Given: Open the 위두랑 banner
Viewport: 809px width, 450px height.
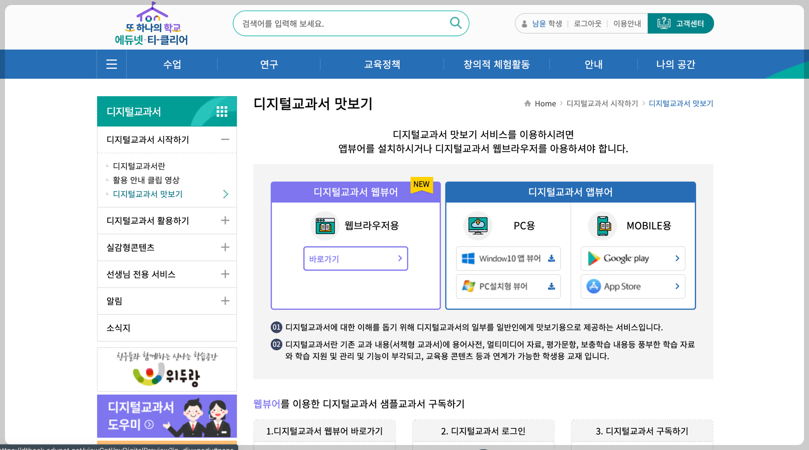Looking at the screenshot, I should (x=167, y=370).
